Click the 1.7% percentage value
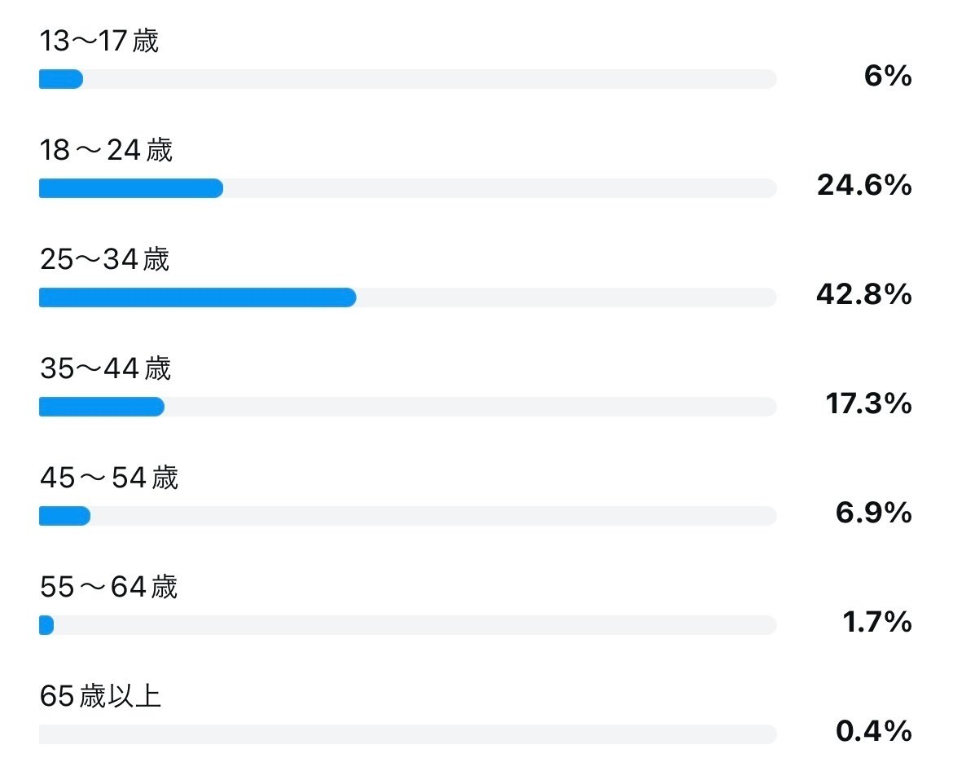The image size is (953, 780). [877, 622]
